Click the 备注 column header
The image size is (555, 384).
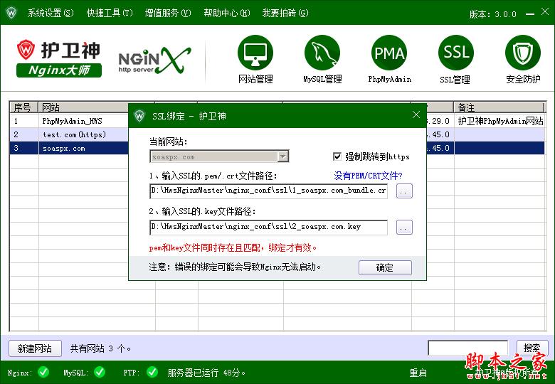(499, 107)
